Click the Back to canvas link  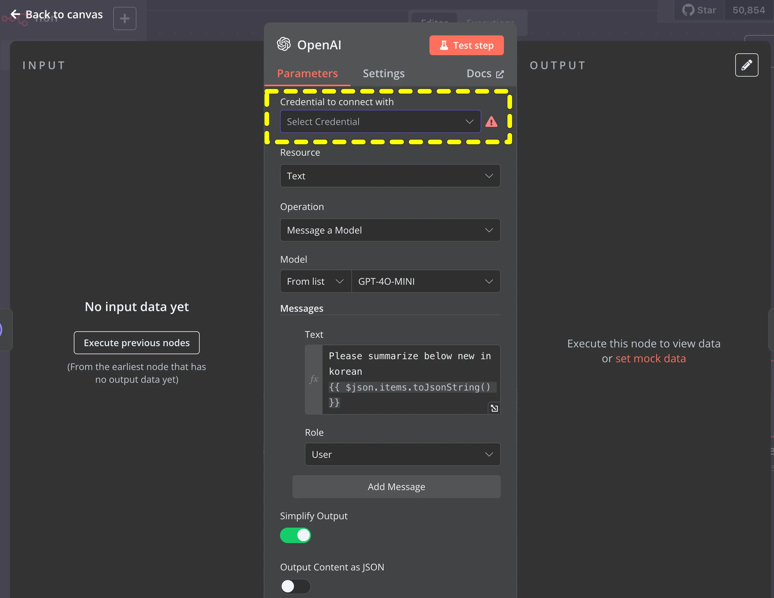57,14
